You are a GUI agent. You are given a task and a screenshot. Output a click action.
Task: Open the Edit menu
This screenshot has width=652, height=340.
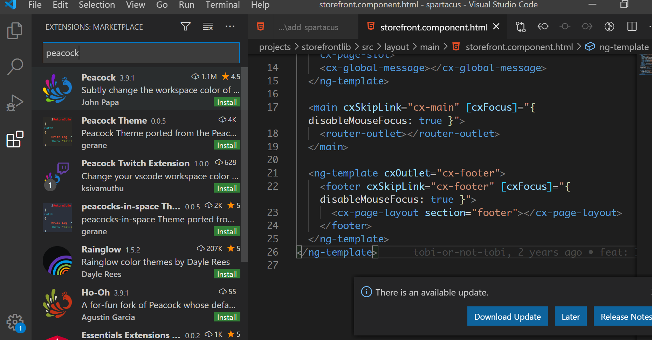(x=60, y=5)
